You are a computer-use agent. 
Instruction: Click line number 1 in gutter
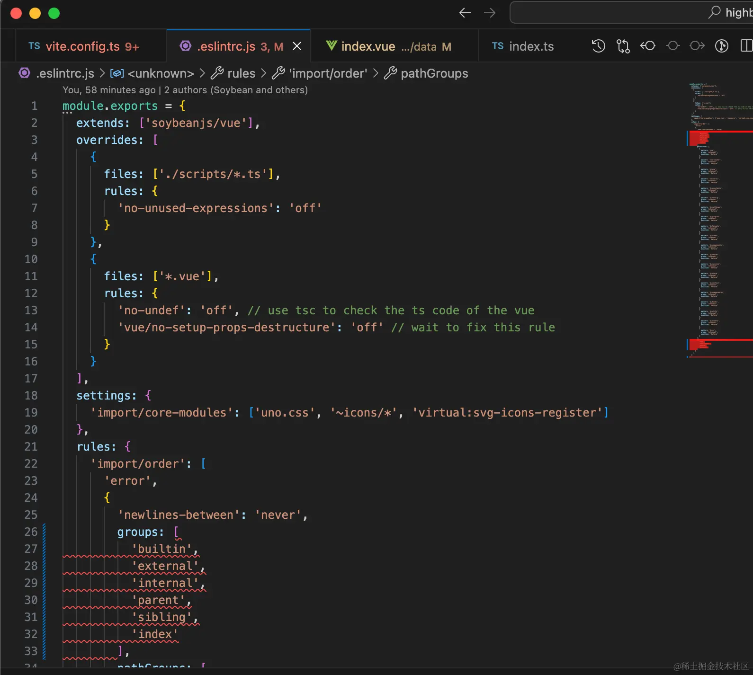(34, 106)
